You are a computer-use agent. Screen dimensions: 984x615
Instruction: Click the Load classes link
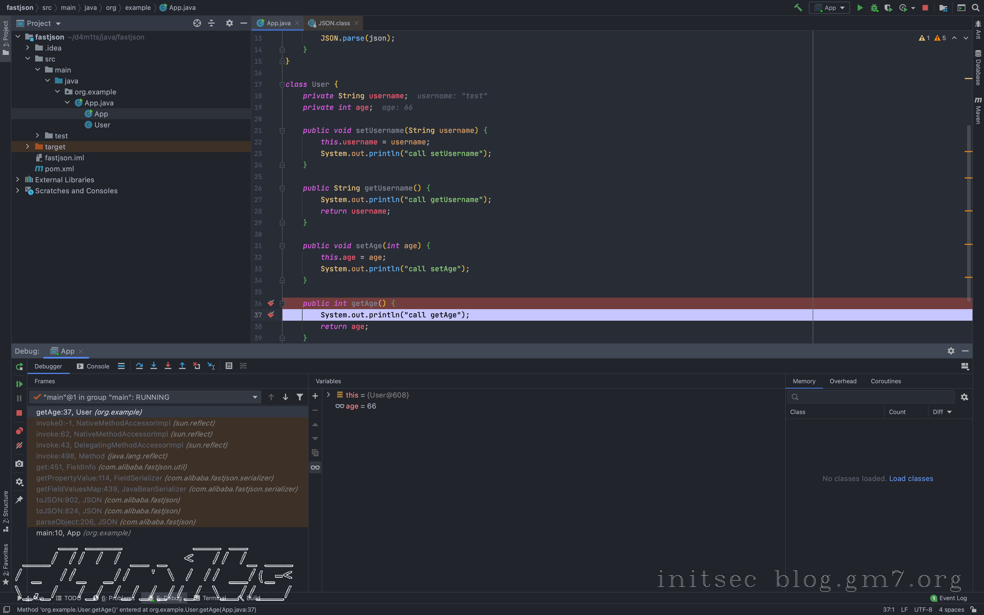pyautogui.click(x=911, y=479)
